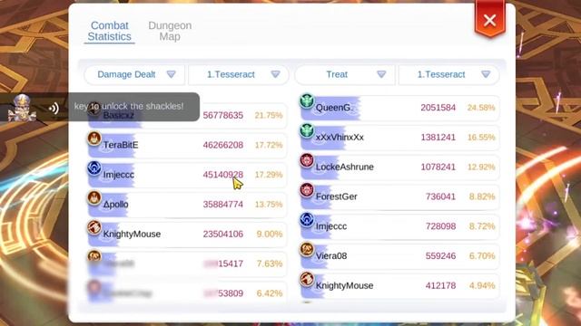The image size is (581, 326).
Task: Click percentage 4.94%
Action: pyautogui.click(x=482, y=286)
